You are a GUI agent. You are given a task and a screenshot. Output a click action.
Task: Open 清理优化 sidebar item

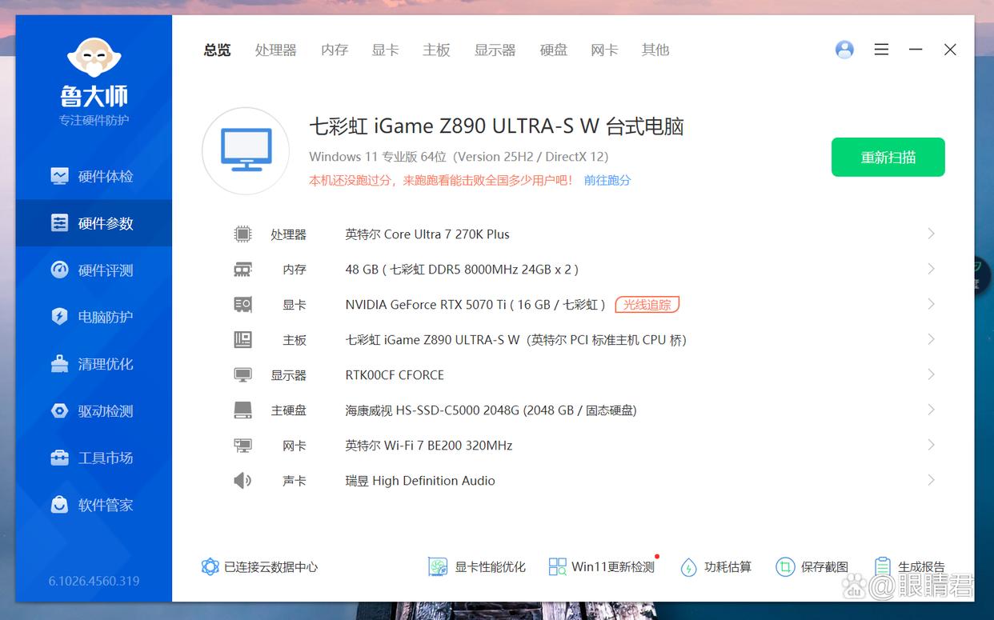coord(94,364)
